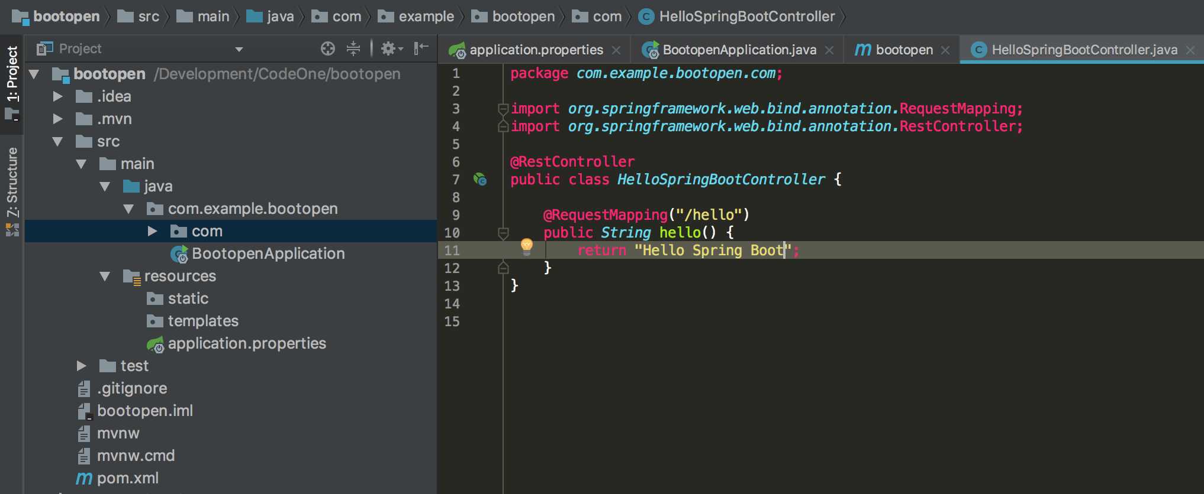Click the @RestController annotation on line 6
1204x494 pixels.
(572, 162)
